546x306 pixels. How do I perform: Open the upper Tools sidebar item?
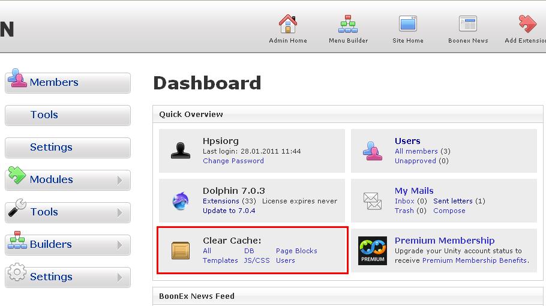[x=68, y=115]
